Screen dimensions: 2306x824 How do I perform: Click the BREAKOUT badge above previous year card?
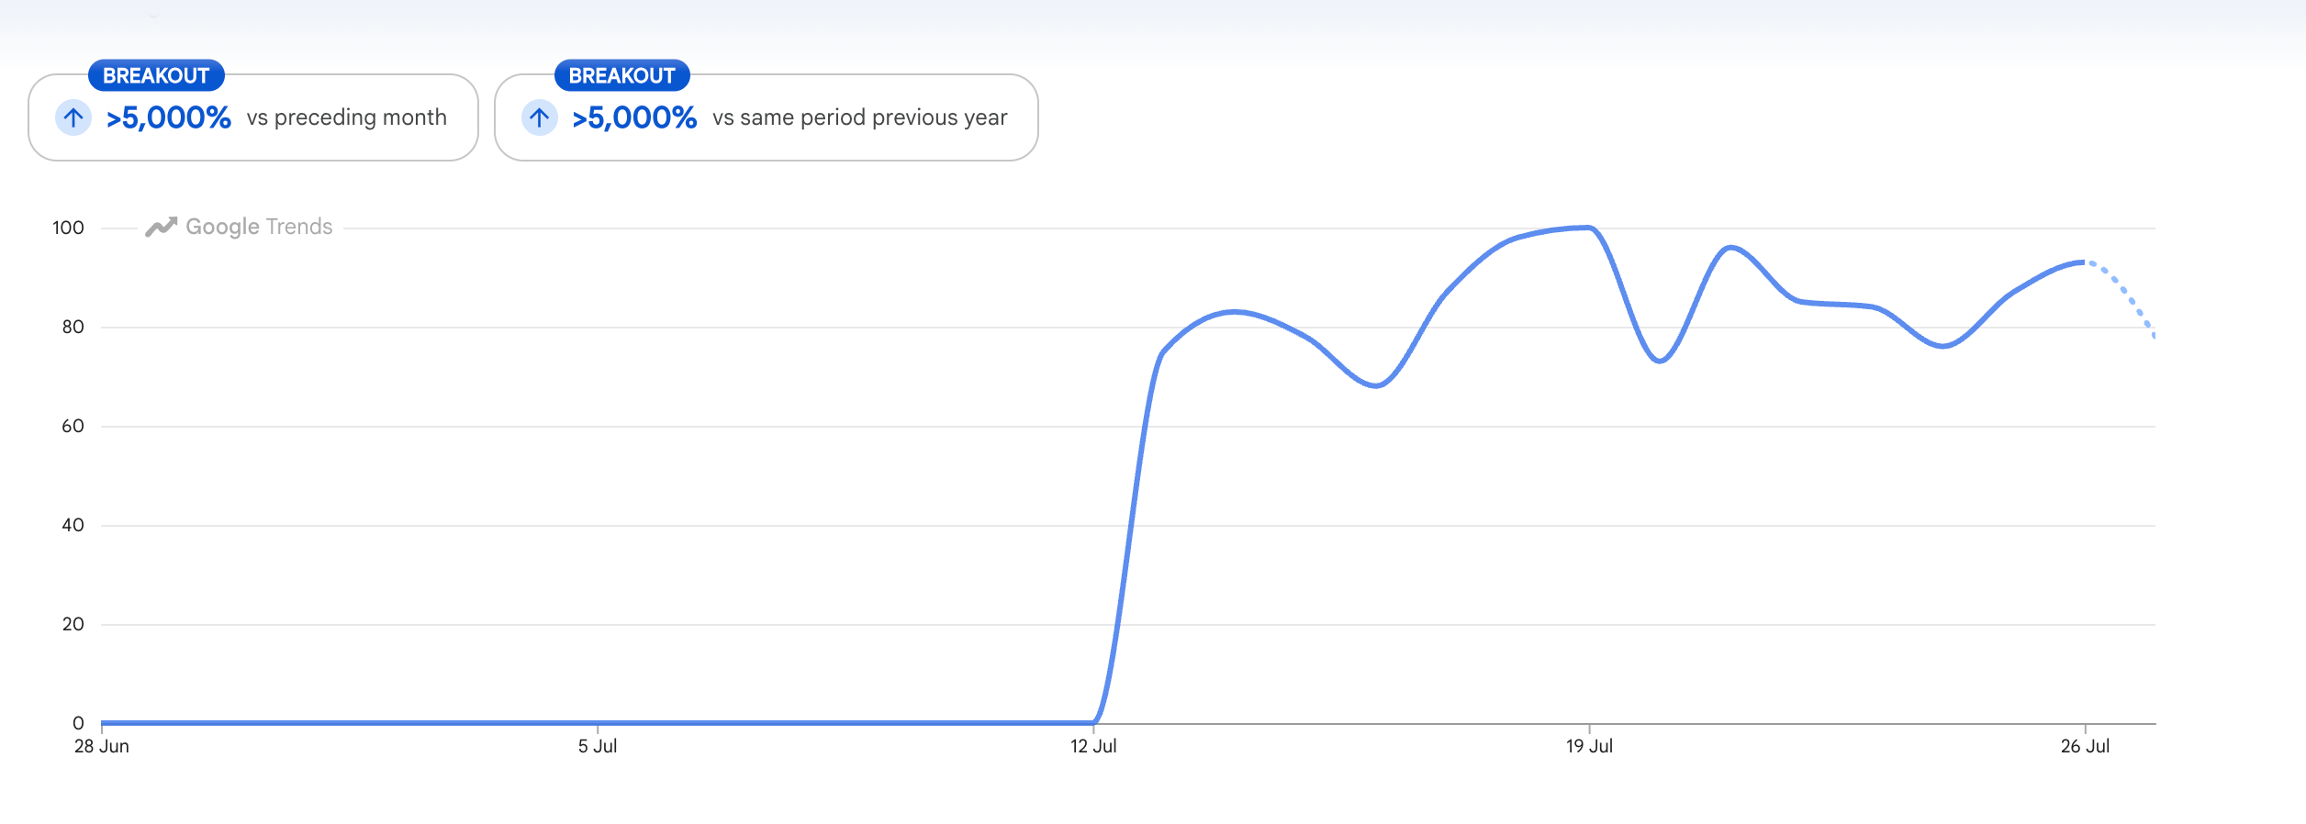point(622,75)
